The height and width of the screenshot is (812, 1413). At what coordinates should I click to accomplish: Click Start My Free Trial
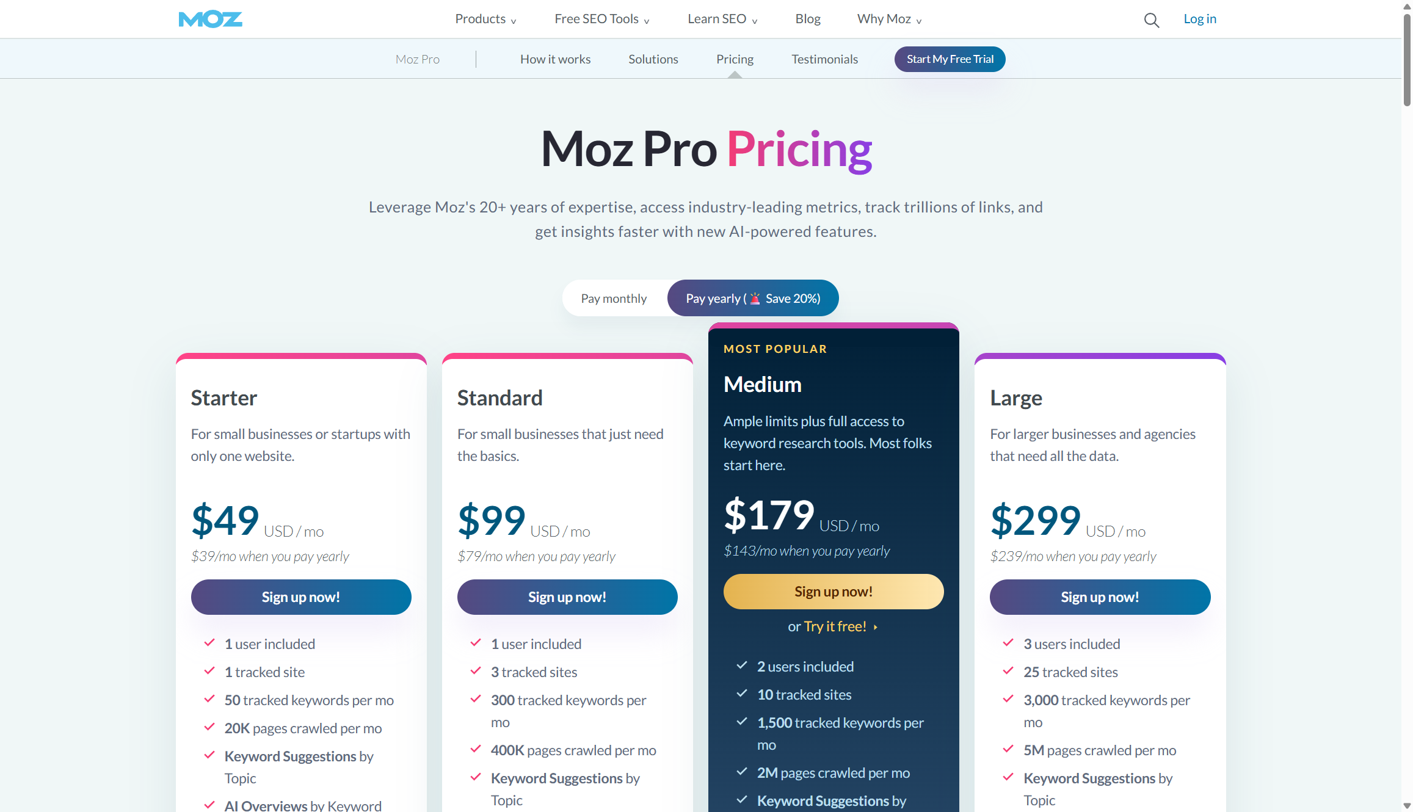pos(950,59)
